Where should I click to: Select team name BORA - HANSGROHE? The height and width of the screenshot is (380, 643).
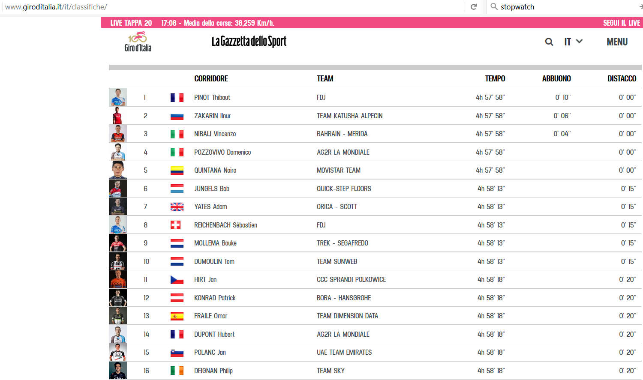click(x=344, y=298)
